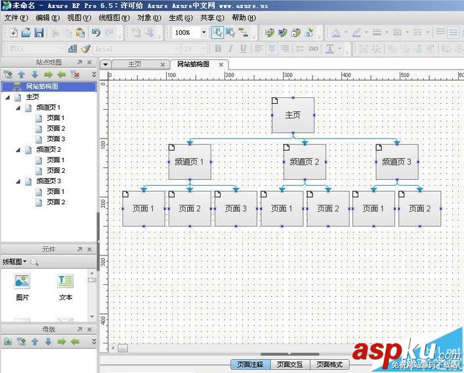Toggle bold text formatting
This screenshot has width=464, height=373.
(218, 49)
